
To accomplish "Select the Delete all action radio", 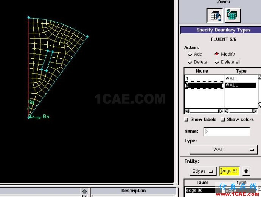I will tap(217, 62).
